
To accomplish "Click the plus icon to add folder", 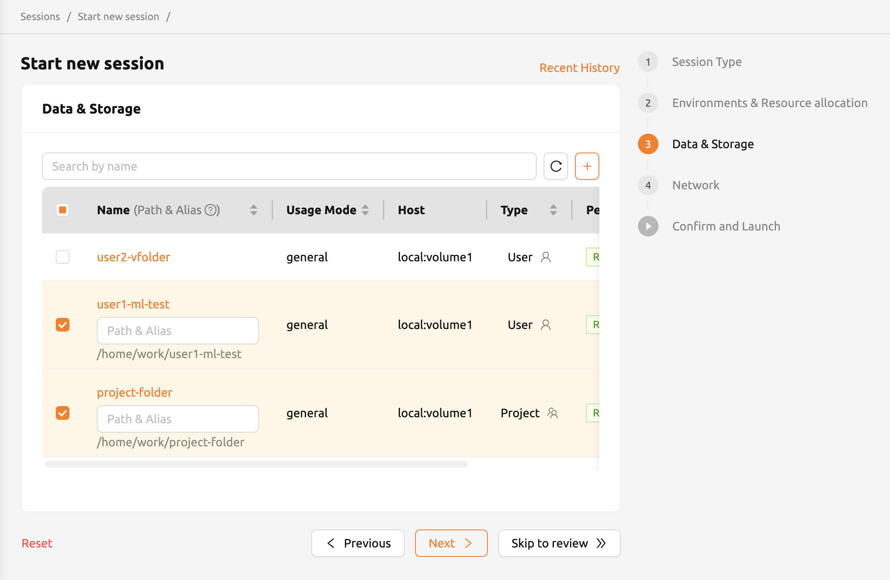I will click(x=587, y=166).
